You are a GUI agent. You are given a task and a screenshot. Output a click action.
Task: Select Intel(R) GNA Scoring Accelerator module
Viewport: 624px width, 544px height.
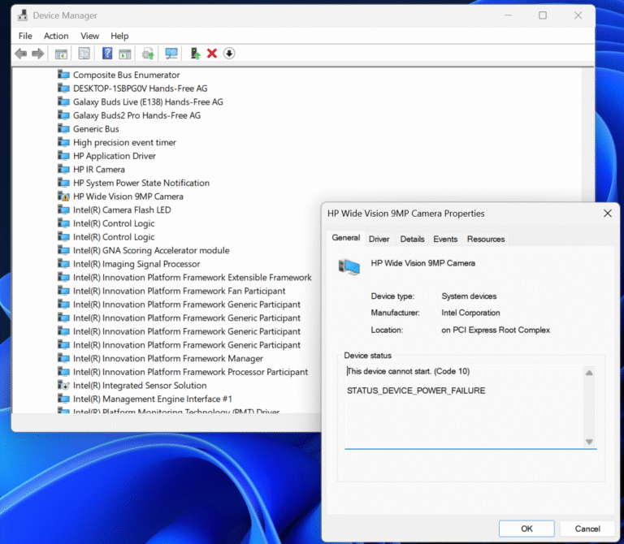point(151,251)
